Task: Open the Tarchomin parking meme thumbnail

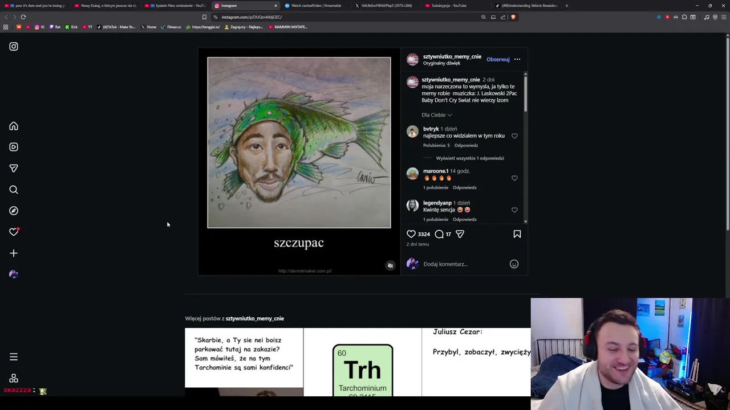Action: click(244, 362)
